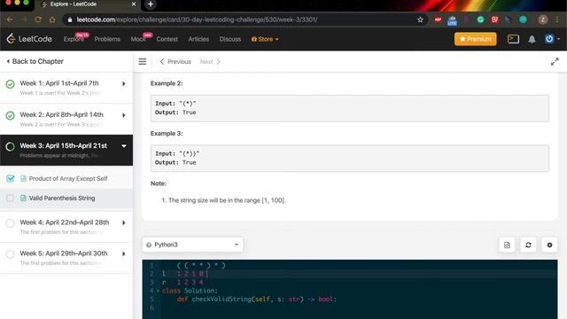This screenshot has height=319, width=567.
Task: Click document icon beside Product of Array
Action: click(x=23, y=179)
